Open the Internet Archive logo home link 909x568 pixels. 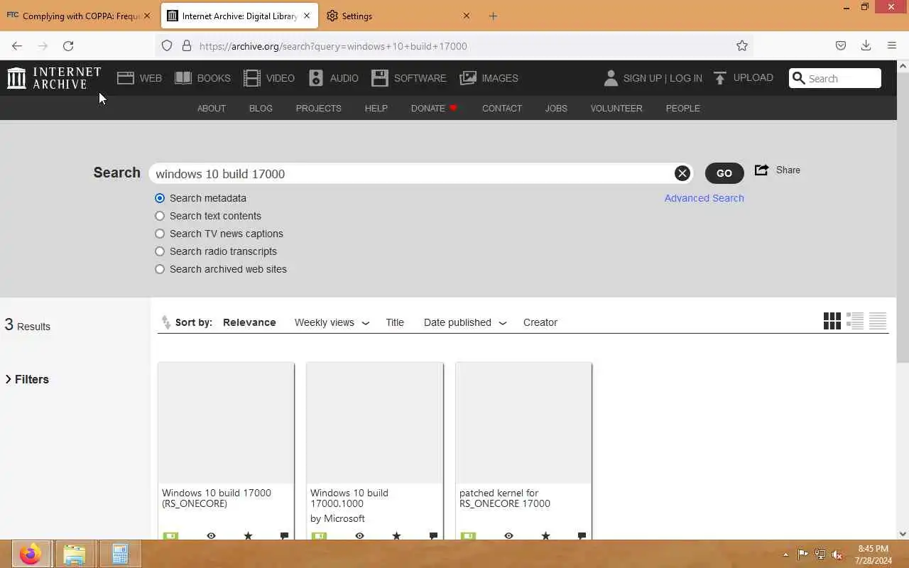[54, 78]
